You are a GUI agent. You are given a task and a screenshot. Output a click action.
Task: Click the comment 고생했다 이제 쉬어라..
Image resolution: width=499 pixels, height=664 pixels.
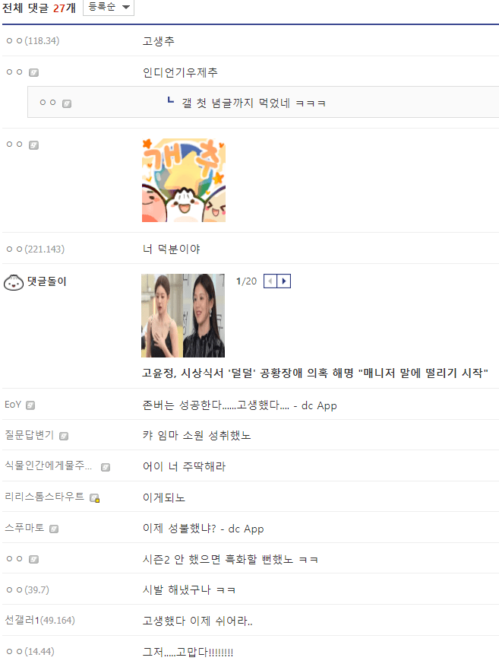(x=197, y=621)
